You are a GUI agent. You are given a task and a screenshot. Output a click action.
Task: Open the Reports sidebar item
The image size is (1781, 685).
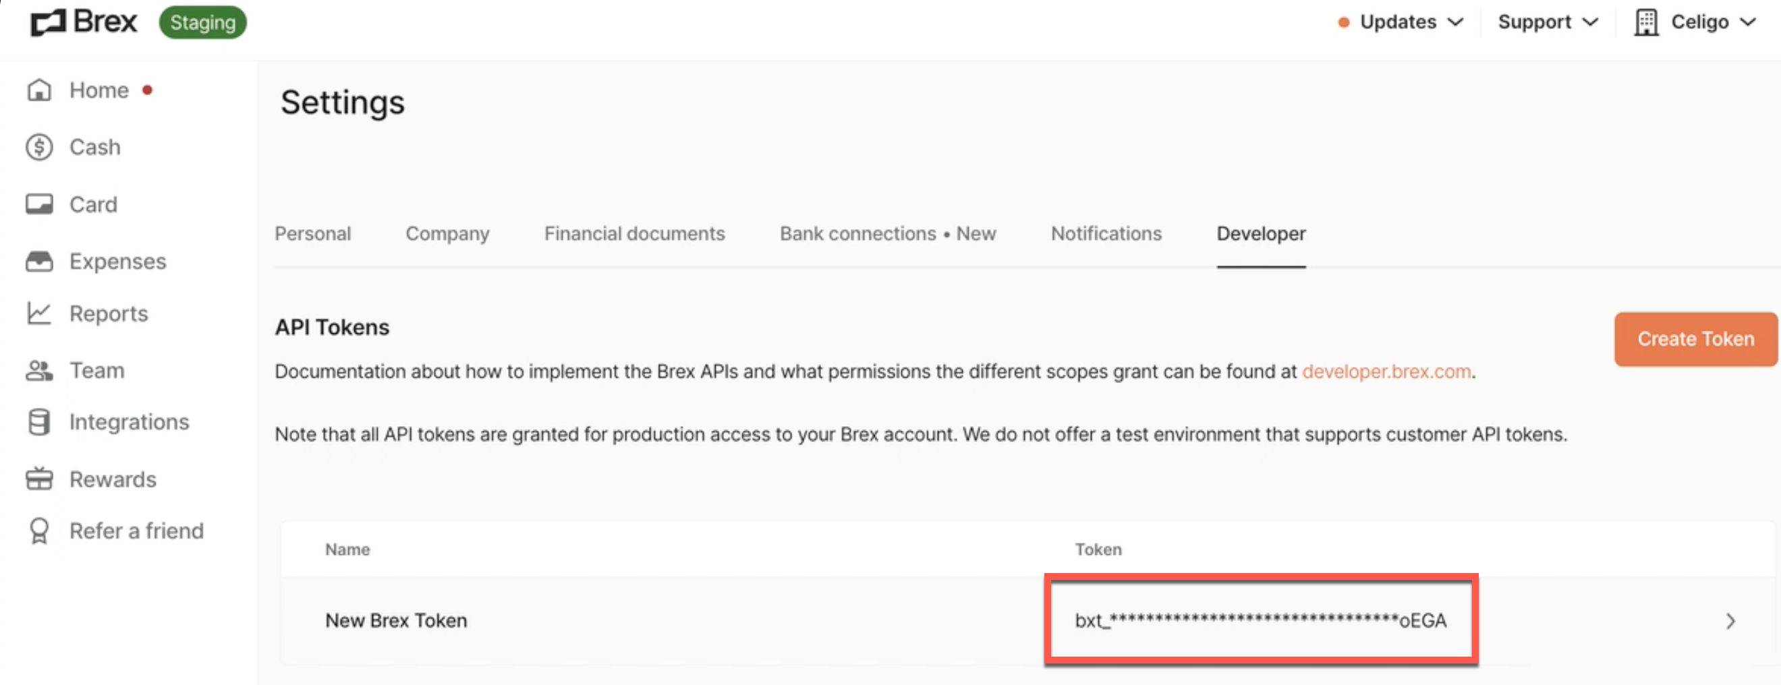109,313
